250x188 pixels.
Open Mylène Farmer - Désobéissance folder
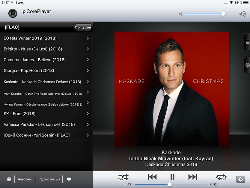46,103
